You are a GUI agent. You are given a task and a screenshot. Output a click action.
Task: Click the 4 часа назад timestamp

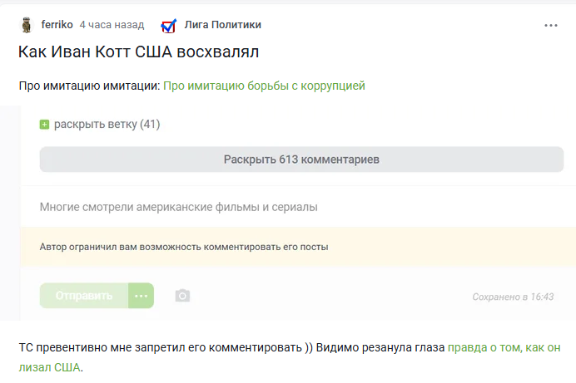[x=112, y=25]
